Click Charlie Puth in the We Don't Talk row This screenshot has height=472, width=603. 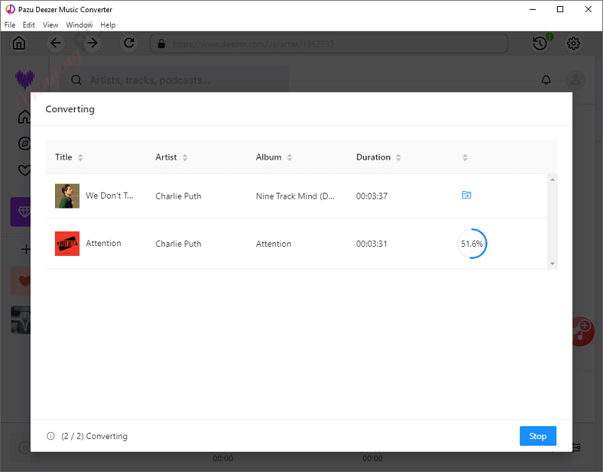[x=179, y=196]
